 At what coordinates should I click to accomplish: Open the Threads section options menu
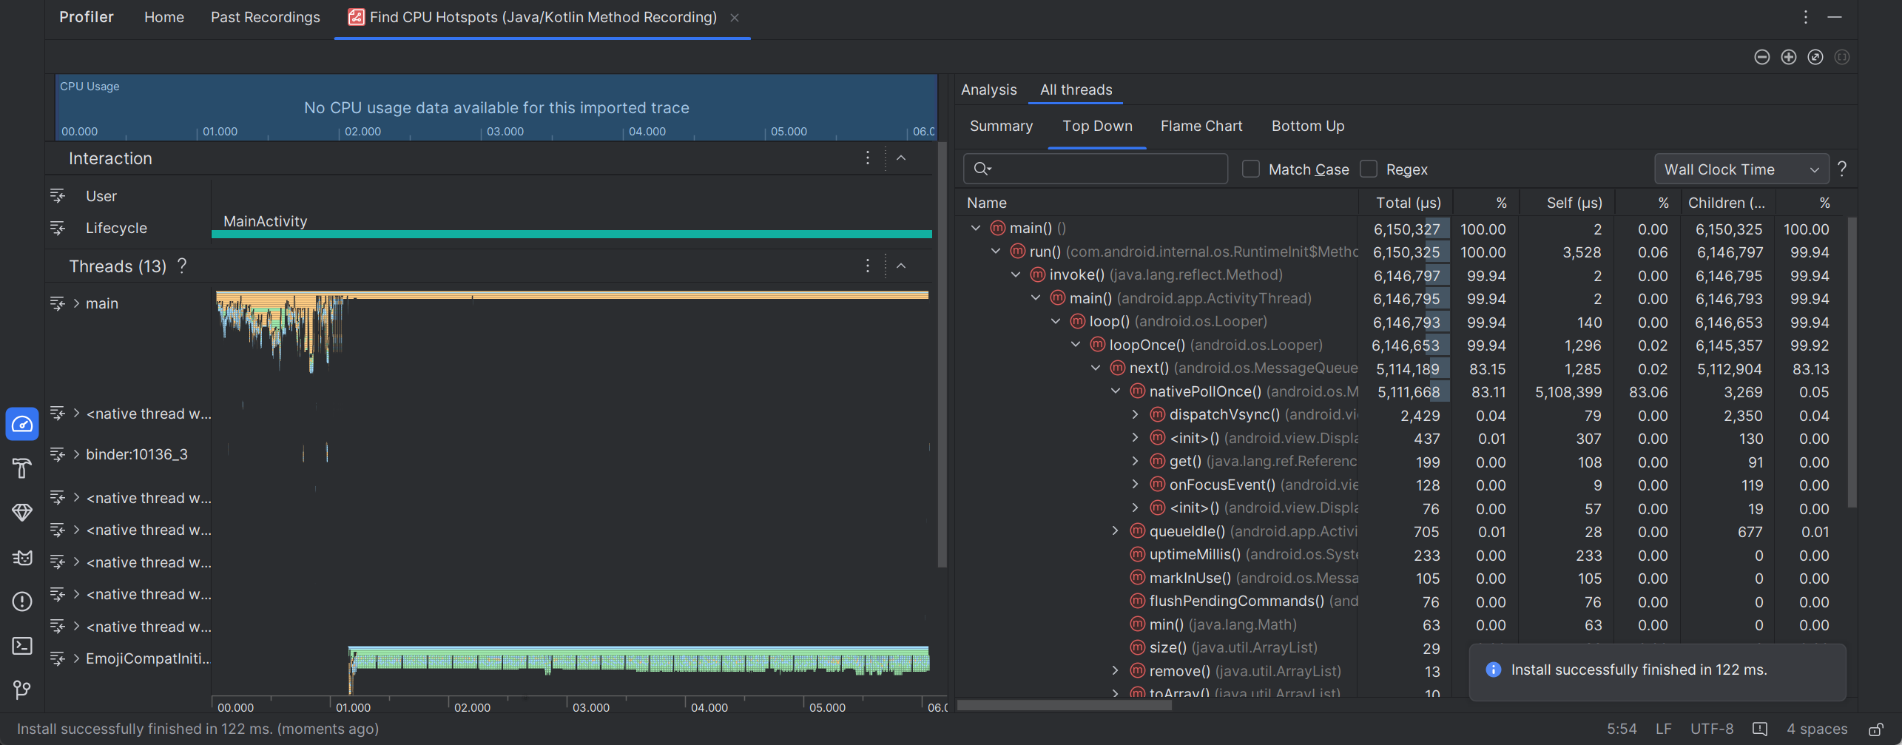point(867,266)
